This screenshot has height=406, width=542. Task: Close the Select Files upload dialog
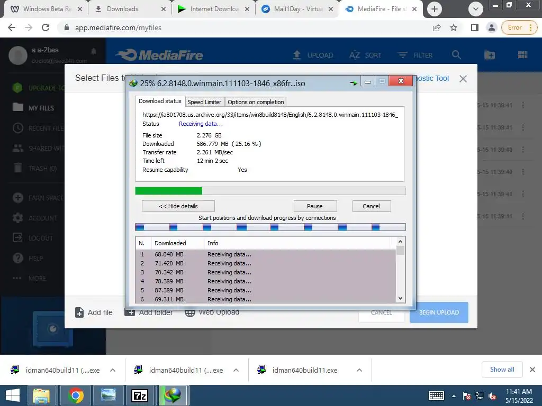[x=463, y=79]
